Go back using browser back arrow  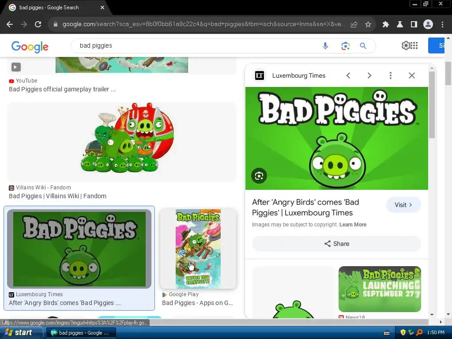click(x=10, y=25)
